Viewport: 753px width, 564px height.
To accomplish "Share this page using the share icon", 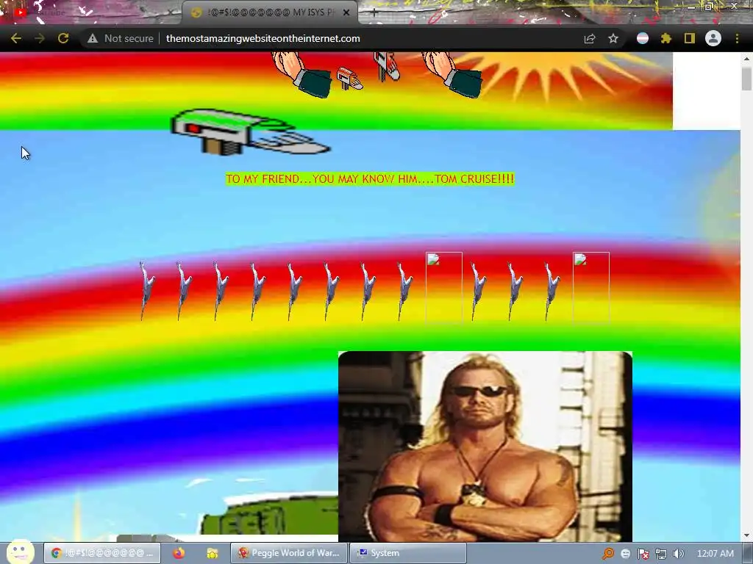I will [590, 38].
